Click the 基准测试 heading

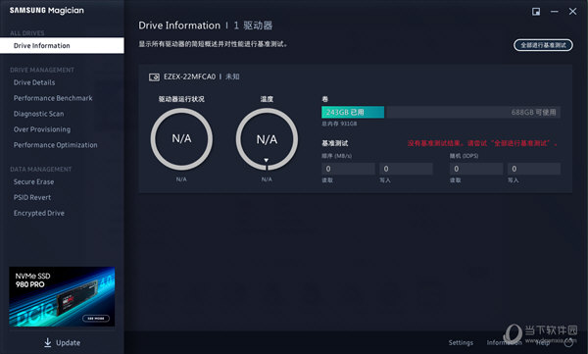(x=334, y=143)
